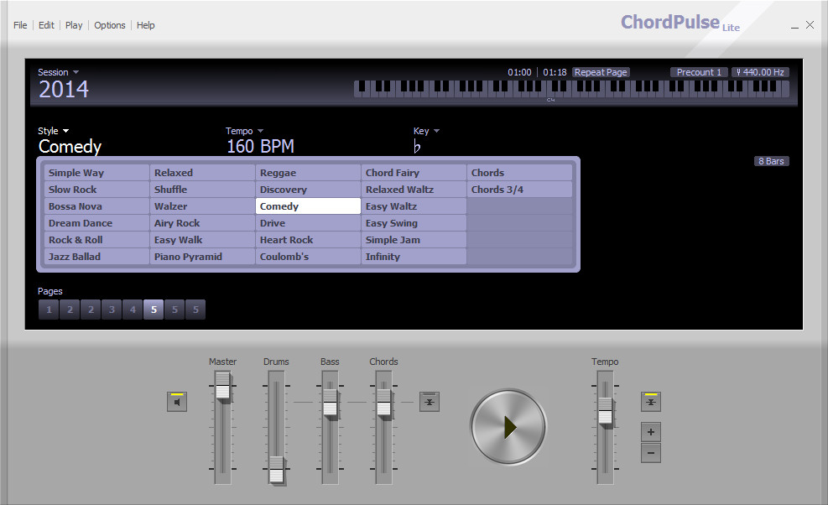Choose the Piano Pyramid style
The width and height of the screenshot is (828, 505).
(203, 257)
